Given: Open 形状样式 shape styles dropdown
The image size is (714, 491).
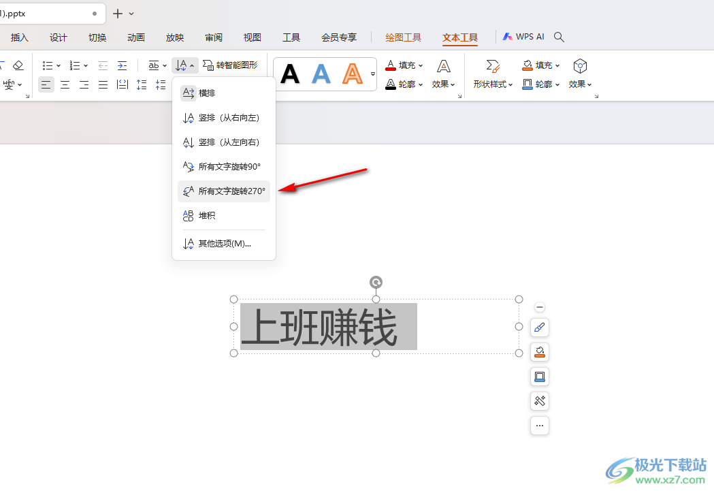Looking at the screenshot, I should pyautogui.click(x=493, y=74).
